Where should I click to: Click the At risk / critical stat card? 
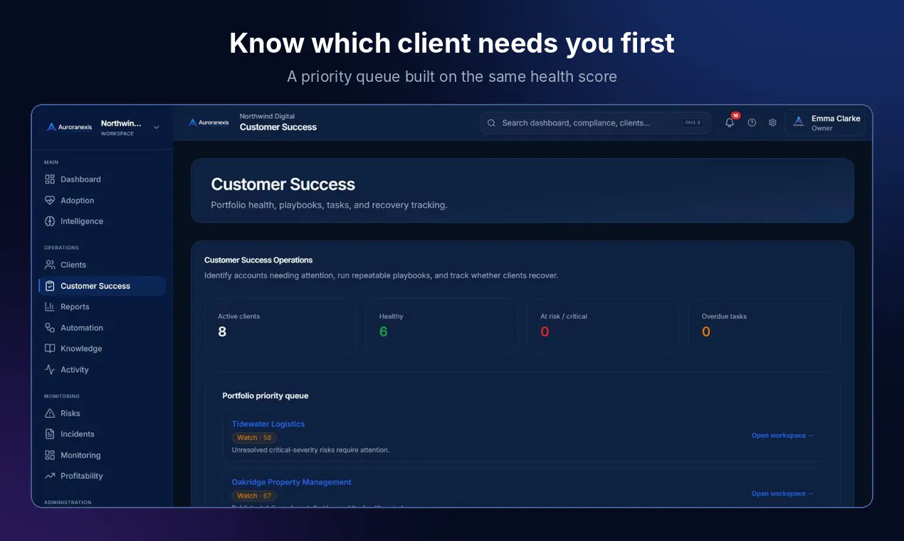[603, 326]
